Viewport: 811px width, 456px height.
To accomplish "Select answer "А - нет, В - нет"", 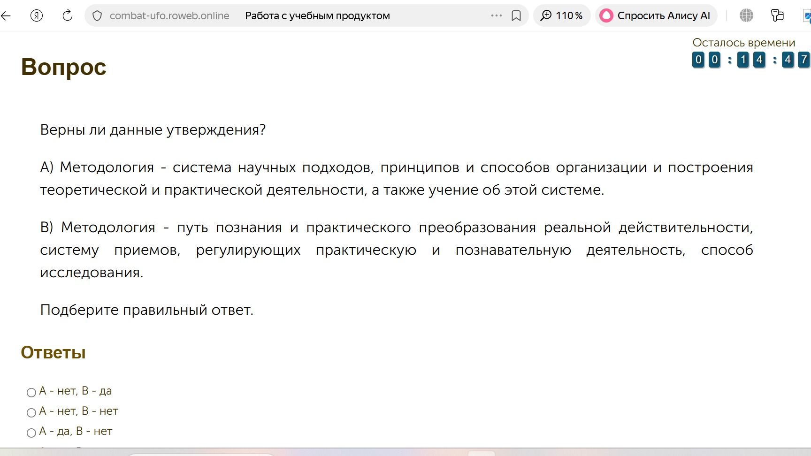I will click(x=31, y=412).
